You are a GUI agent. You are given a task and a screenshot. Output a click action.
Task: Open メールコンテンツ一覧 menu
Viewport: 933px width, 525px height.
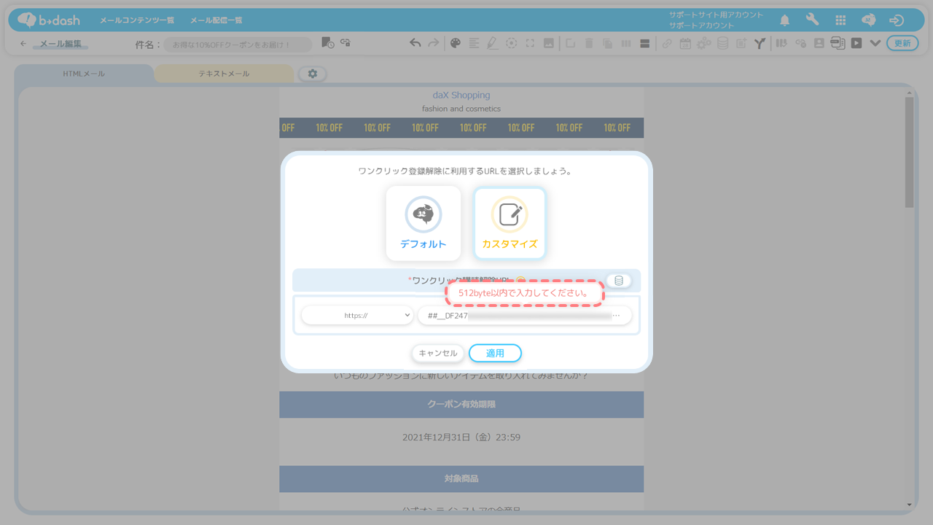137,20
